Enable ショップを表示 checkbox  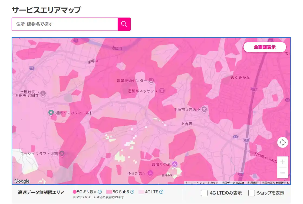point(251,193)
